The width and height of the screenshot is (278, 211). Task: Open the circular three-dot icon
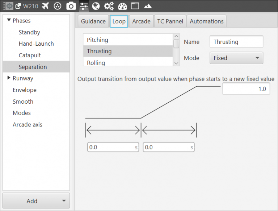58,6
